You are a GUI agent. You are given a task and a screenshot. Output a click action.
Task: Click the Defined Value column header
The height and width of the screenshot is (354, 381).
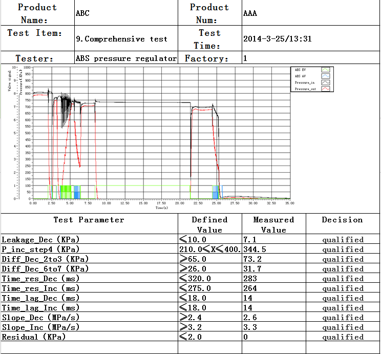click(209, 224)
